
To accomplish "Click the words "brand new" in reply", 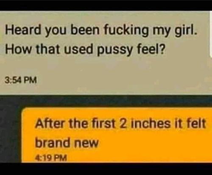I will (67, 142).
